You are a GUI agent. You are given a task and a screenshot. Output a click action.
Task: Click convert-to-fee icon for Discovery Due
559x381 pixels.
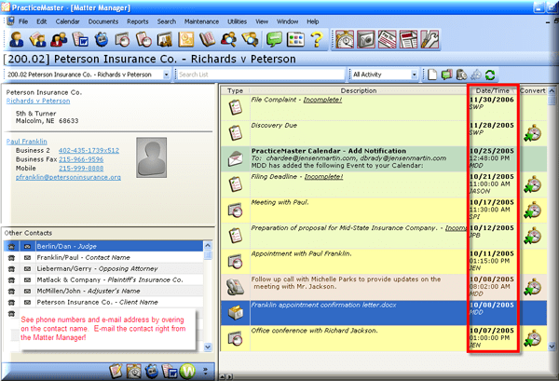[x=533, y=133]
